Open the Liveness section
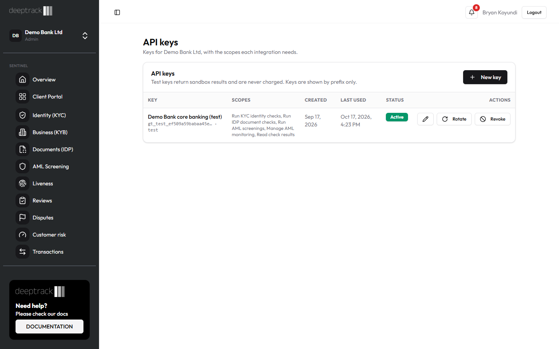The height and width of the screenshot is (349, 559). (43, 183)
